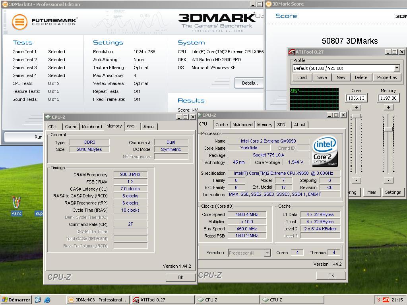Click the red 3 tray icon
Screen dimensions: 407x305
click(378, 300)
